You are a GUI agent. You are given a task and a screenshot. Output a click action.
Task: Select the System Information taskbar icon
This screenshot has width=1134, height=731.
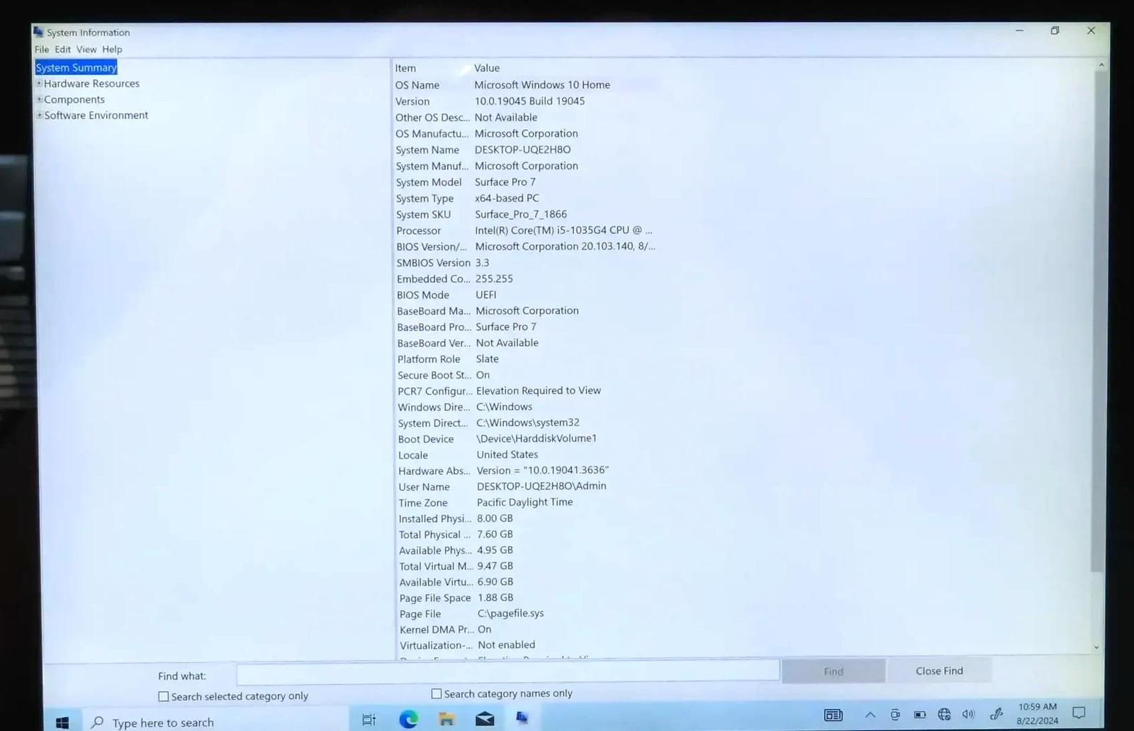click(522, 718)
